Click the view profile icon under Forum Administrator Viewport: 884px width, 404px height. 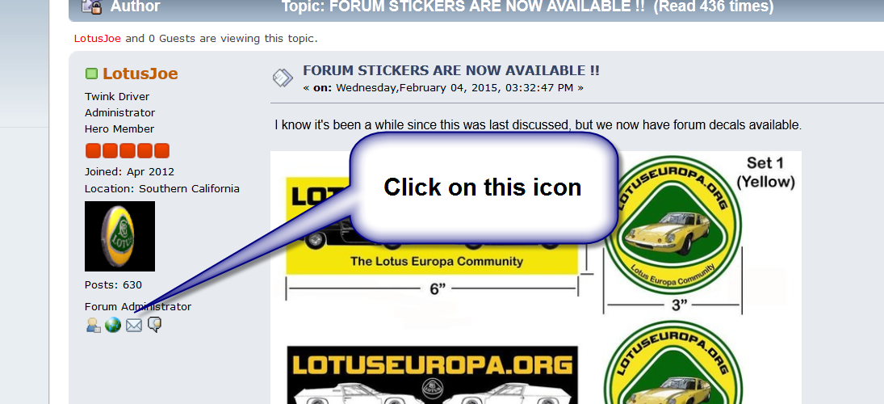click(x=93, y=325)
